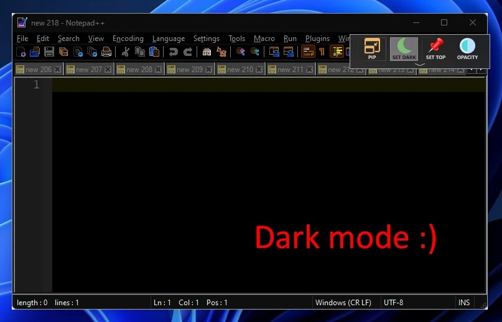Close the new 210 tab
502x322 pixels.
point(259,70)
